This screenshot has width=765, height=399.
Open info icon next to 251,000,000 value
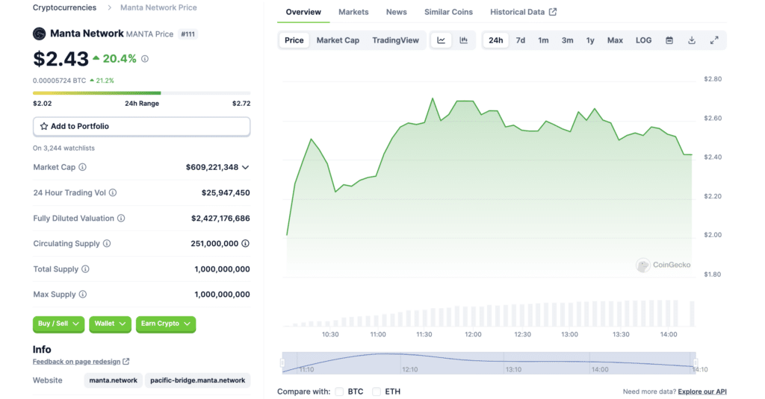point(245,244)
